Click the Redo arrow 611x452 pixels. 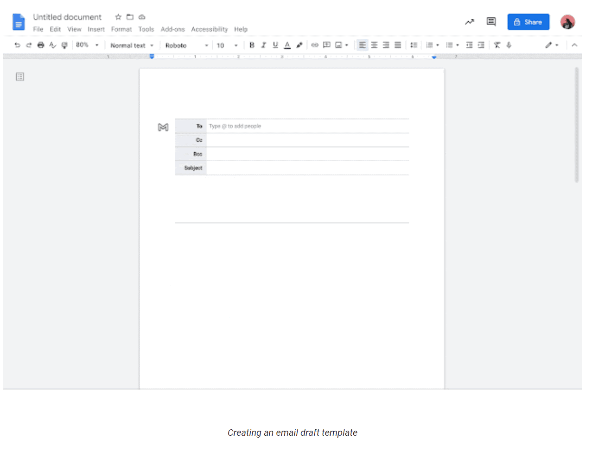(x=29, y=45)
